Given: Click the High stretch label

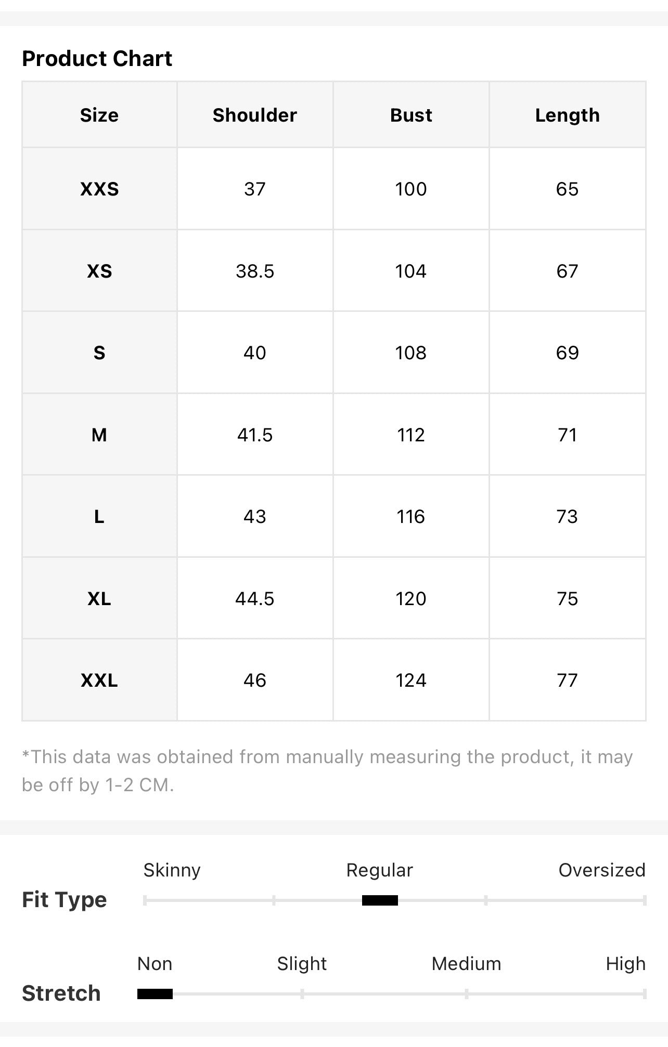Looking at the screenshot, I should pyautogui.click(x=626, y=964).
